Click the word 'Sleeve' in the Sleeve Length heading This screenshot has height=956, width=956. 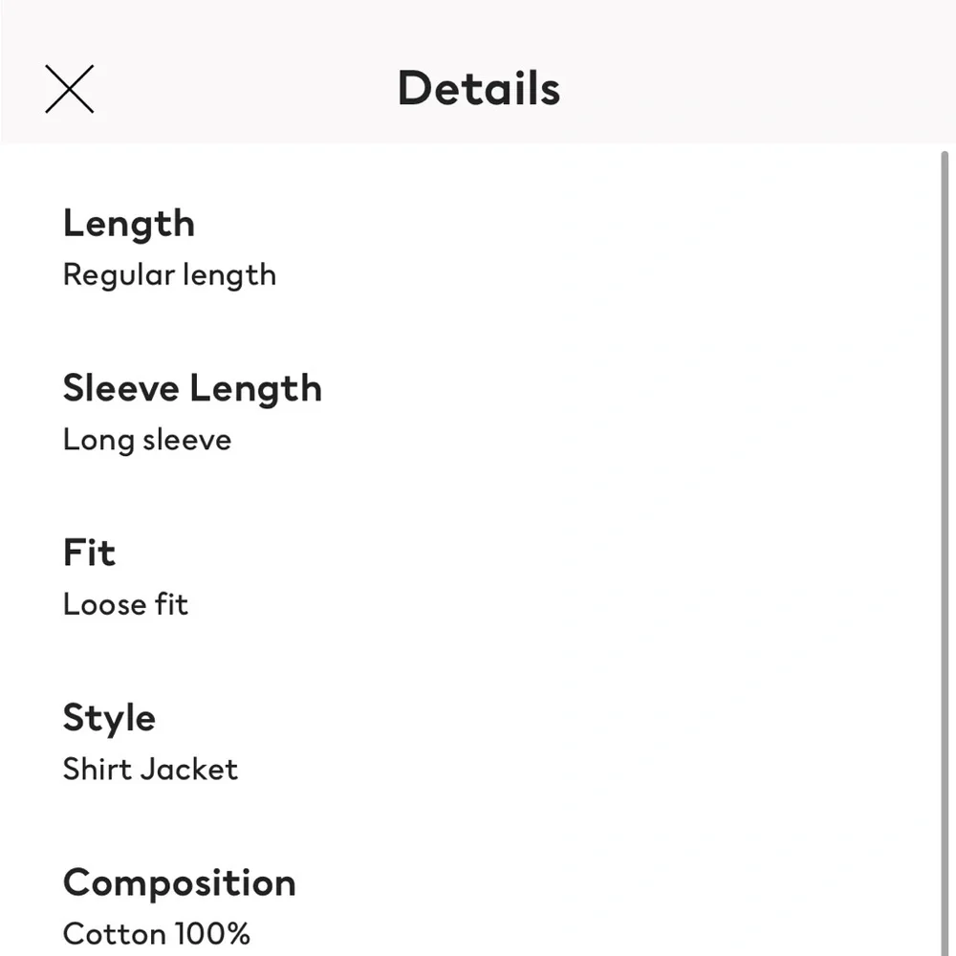pyautogui.click(x=120, y=388)
